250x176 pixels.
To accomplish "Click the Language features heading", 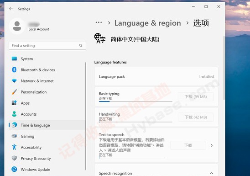I will (110, 62).
